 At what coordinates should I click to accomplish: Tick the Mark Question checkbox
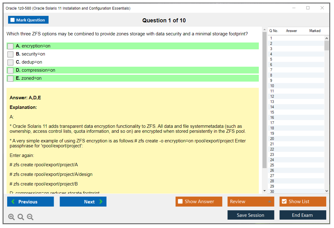point(13,20)
